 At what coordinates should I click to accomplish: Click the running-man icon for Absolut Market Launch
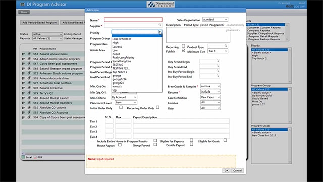pyautogui.click(x=29, y=98)
